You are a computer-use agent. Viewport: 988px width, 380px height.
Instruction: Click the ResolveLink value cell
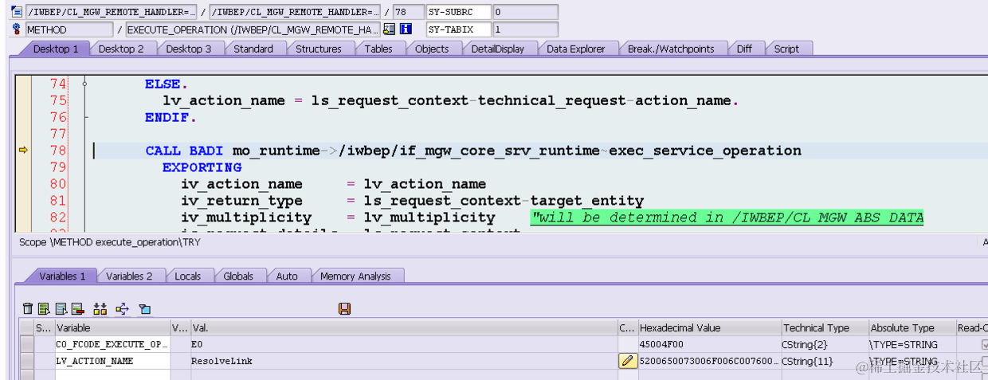(403, 361)
